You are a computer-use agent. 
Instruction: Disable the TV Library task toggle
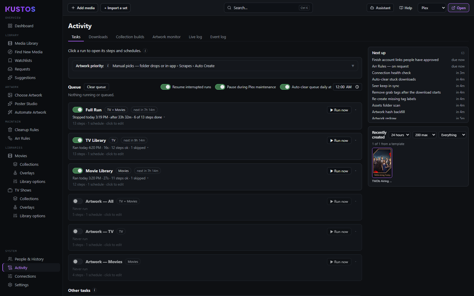tap(78, 140)
